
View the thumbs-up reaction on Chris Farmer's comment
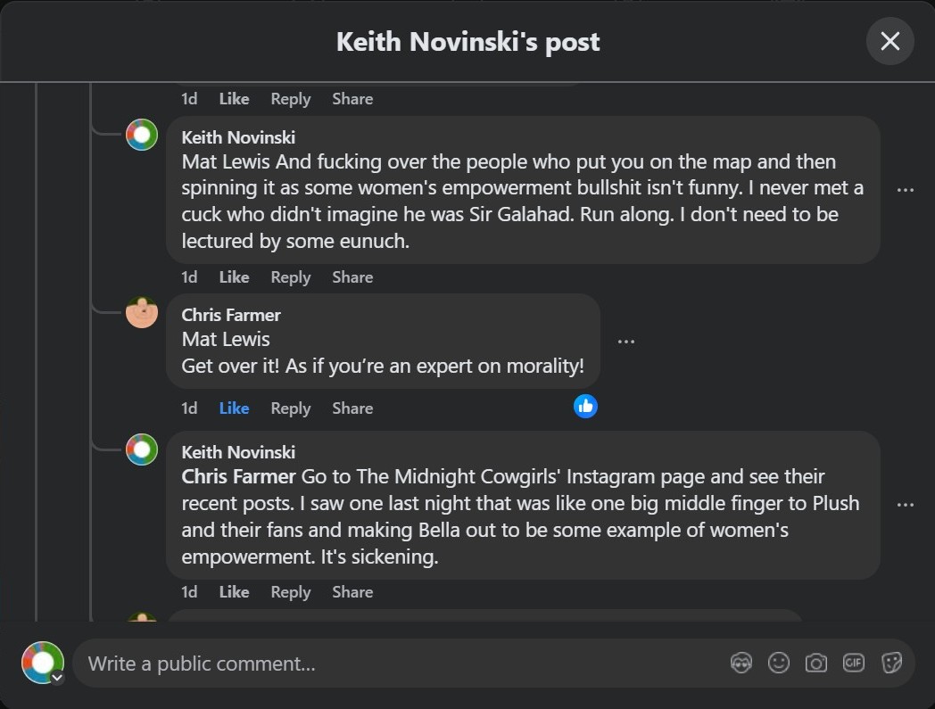[585, 407]
